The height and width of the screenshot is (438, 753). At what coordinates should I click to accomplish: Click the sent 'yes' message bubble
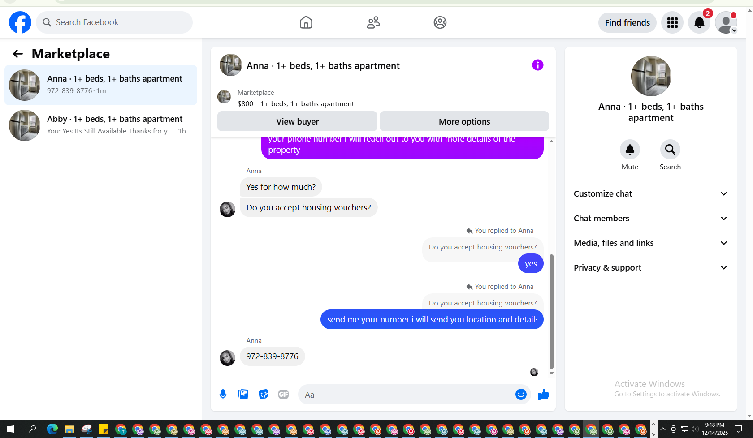(x=531, y=264)
